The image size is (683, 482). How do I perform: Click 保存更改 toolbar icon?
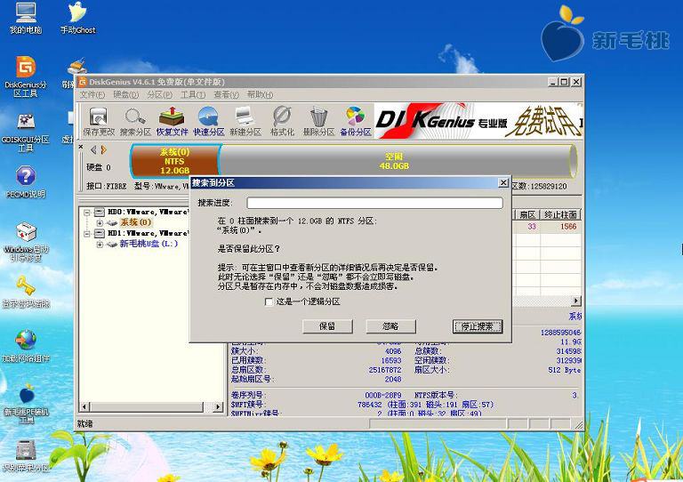[99, 121]
